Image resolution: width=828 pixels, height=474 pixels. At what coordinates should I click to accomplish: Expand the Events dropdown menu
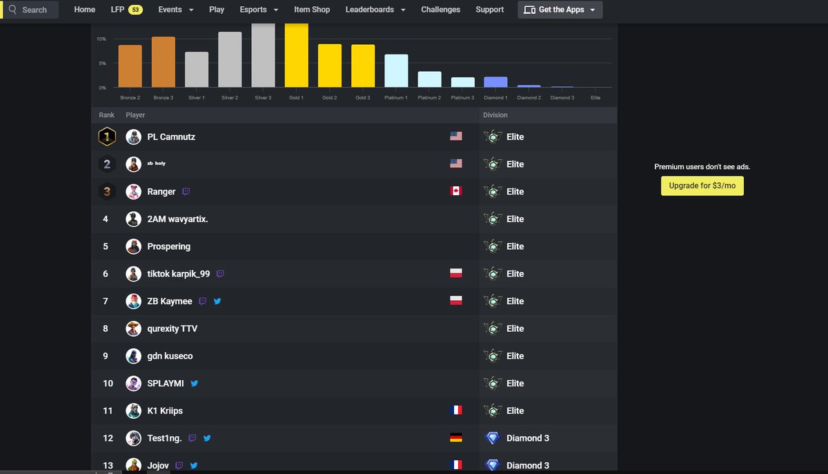point(176,10)
